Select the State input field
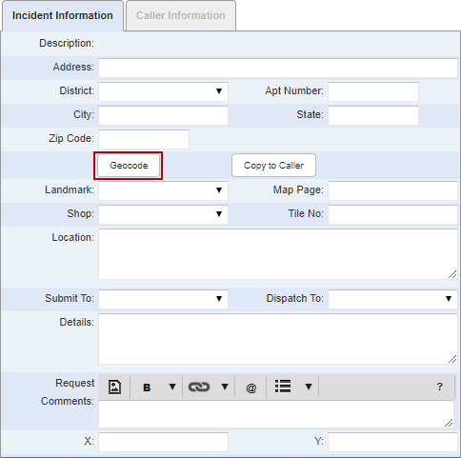This screenshot has width=461, height=458. coord(373,115)
